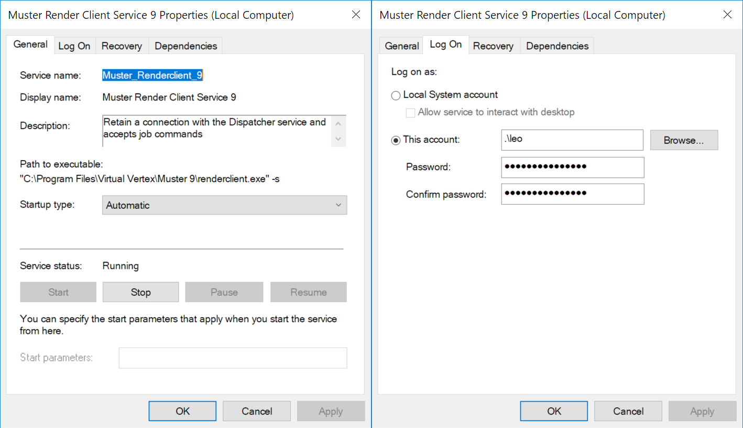Stop the running service
Image resolution: width=743 pixels, height=428 pixels.
(140, 292)
